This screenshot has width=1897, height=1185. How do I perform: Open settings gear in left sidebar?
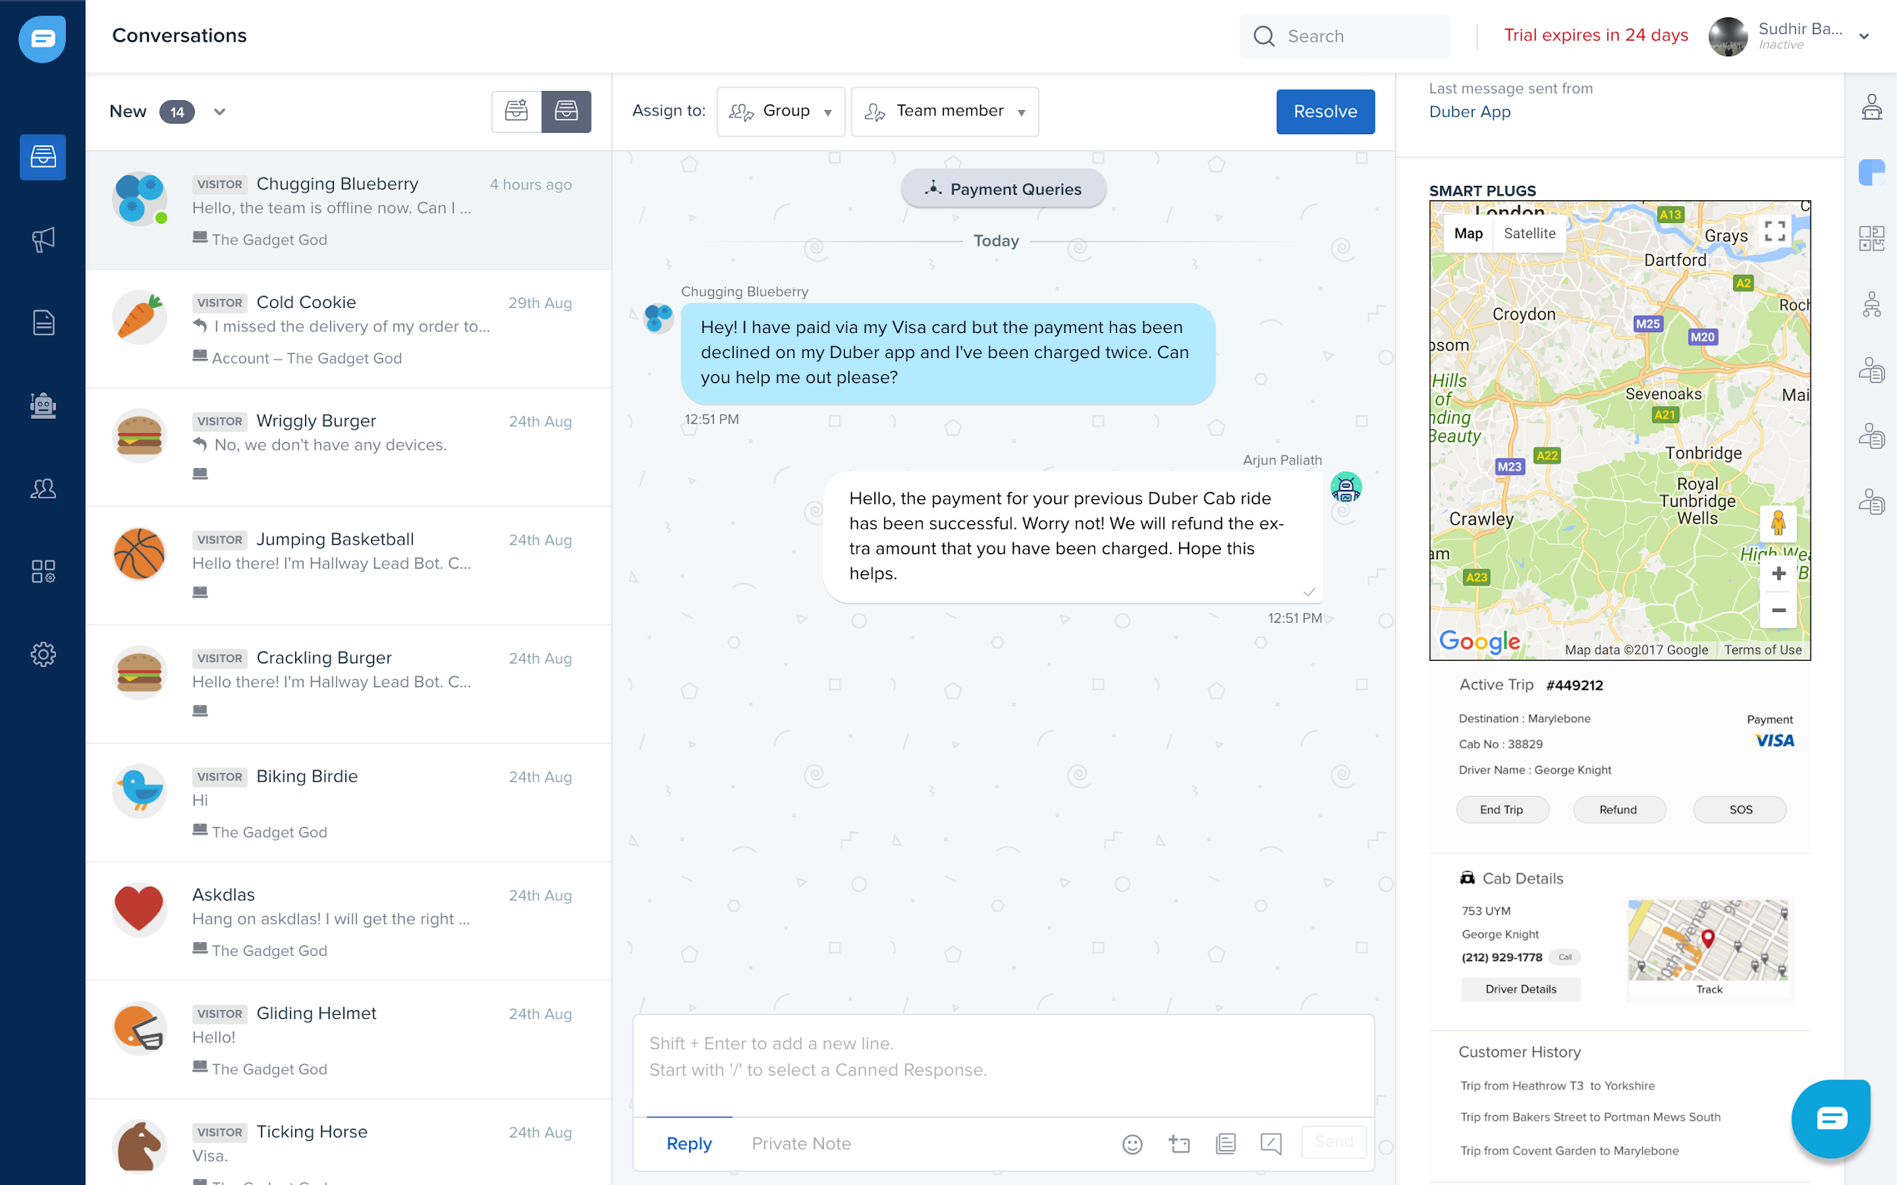click(x=43, y=654)
